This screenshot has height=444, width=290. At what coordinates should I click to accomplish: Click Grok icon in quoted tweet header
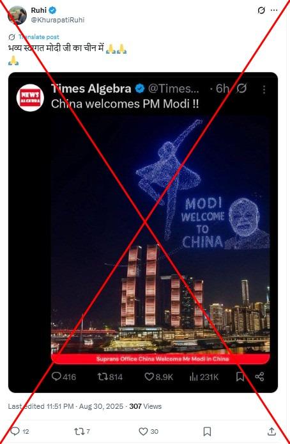[241, 89]
